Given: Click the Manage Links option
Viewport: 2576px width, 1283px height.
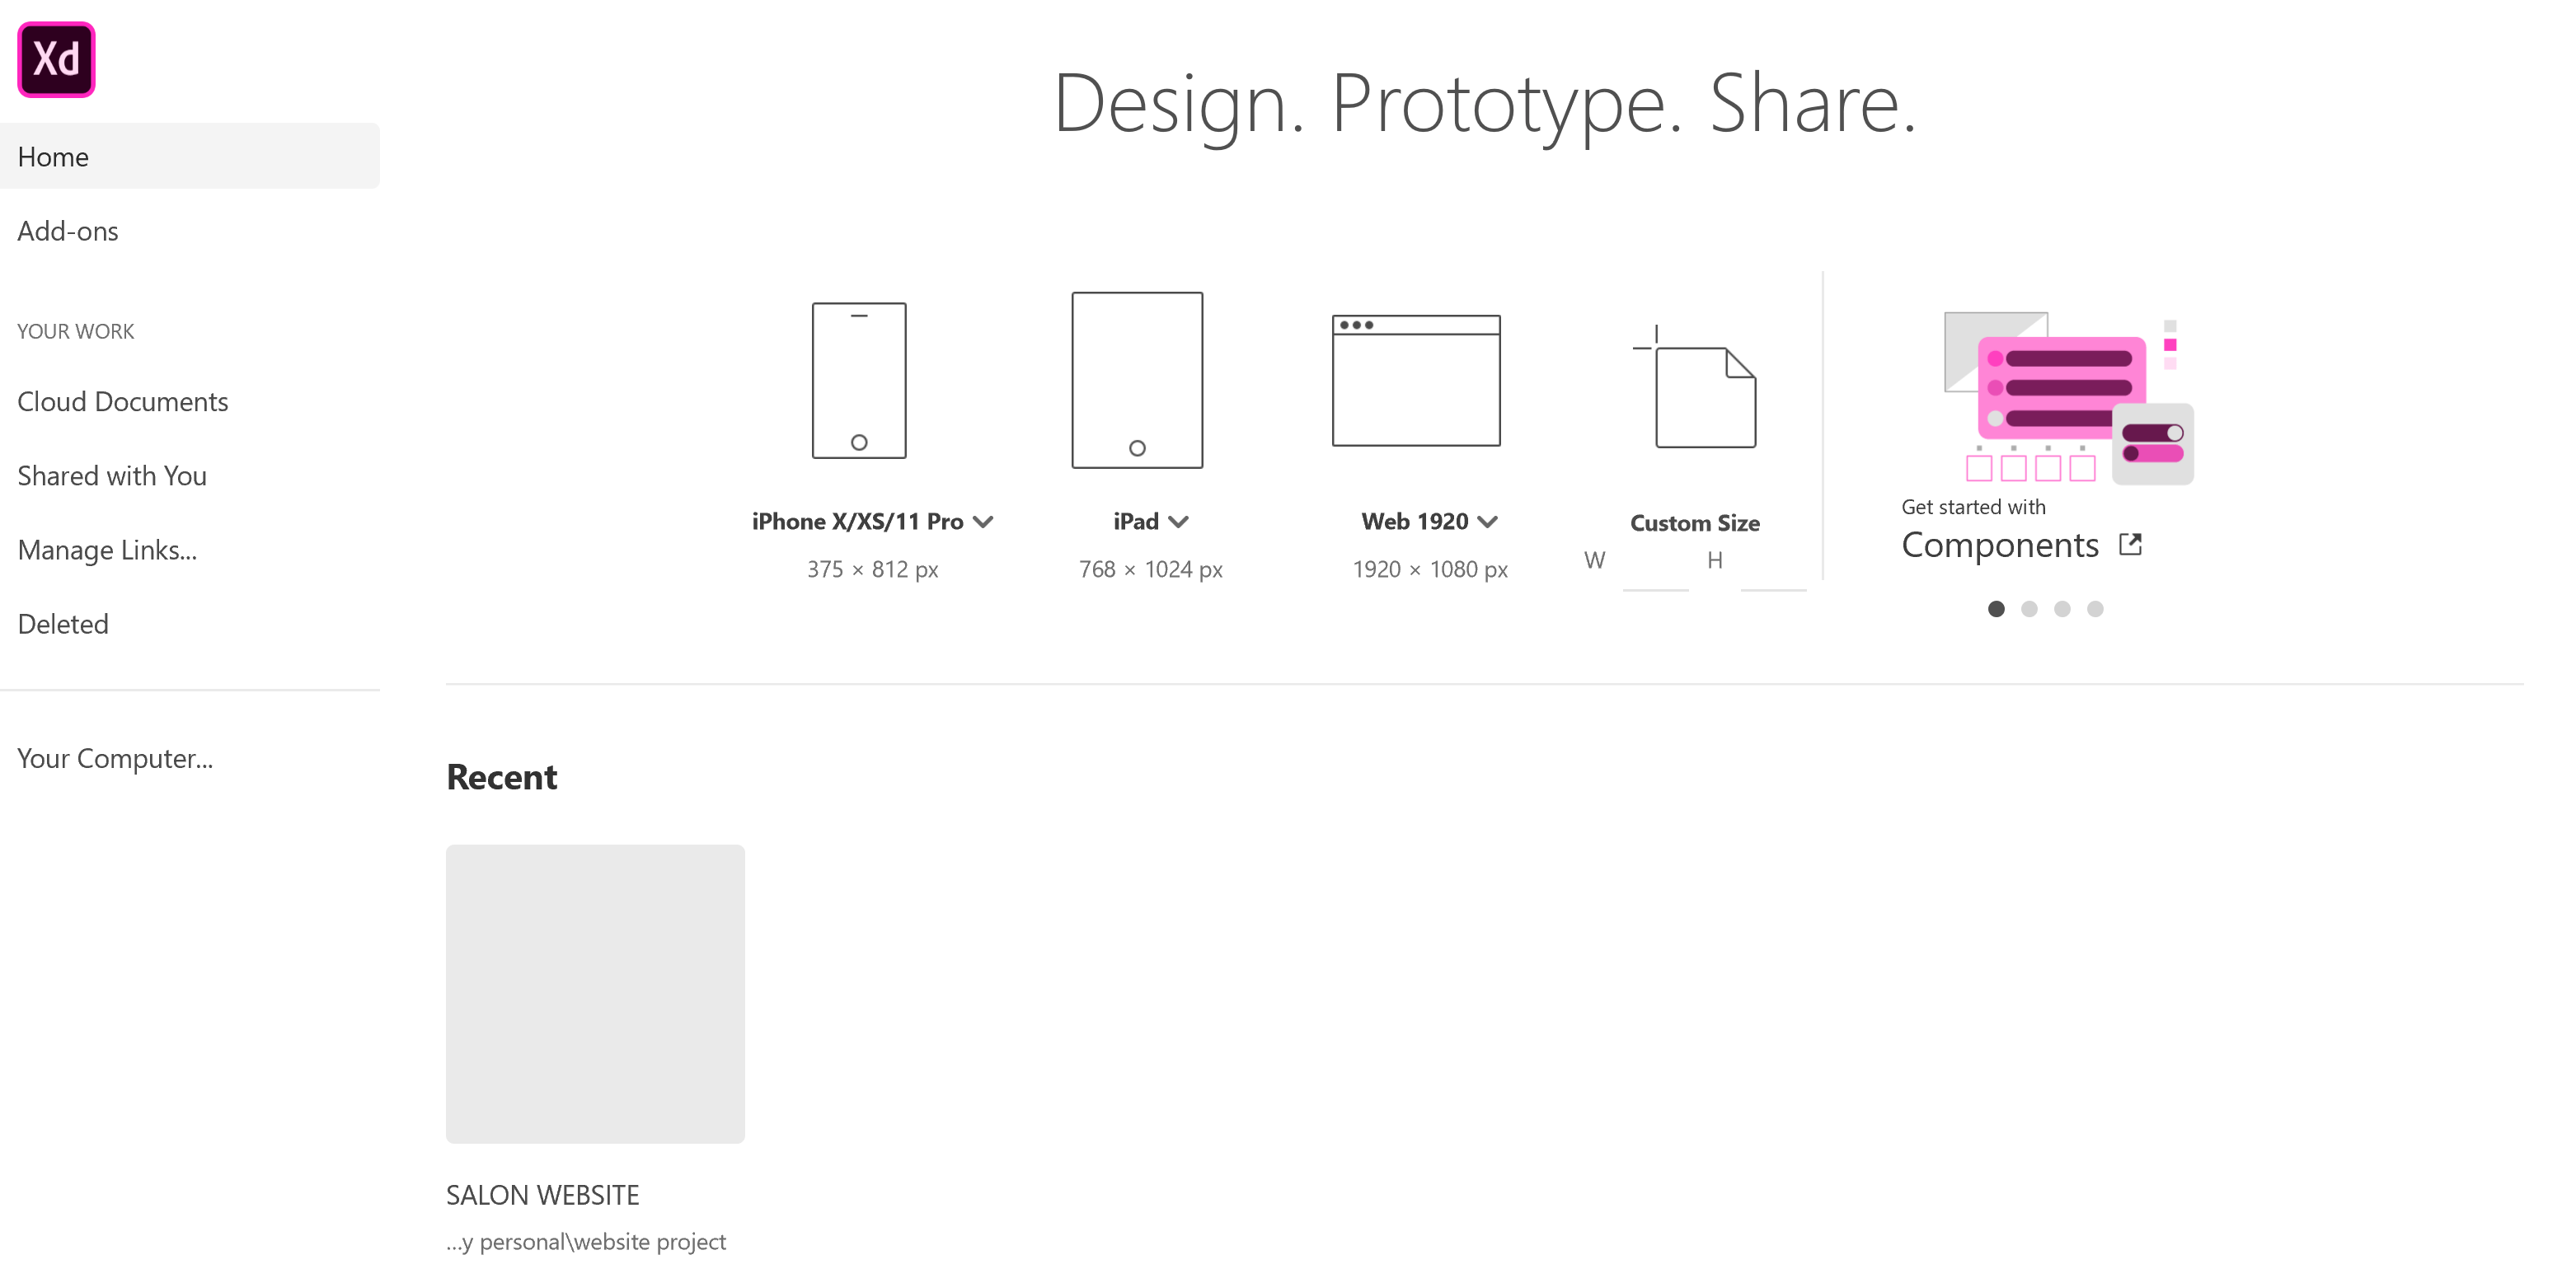Looking at the screenshot, I should coord(107,550).
